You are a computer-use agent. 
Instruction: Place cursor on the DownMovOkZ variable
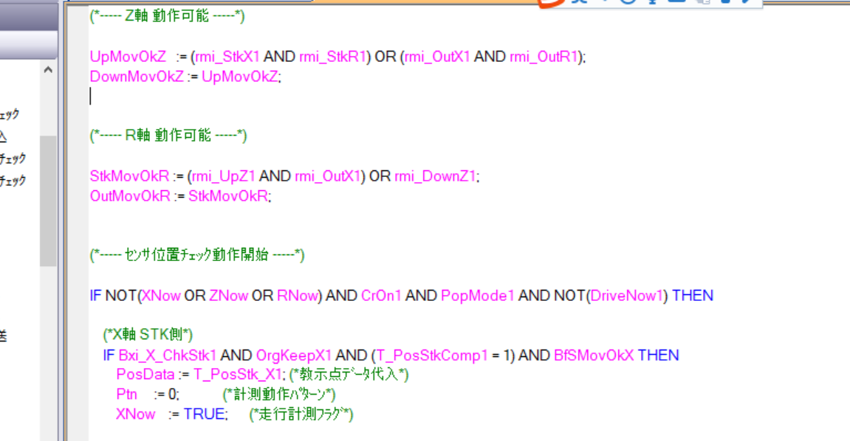click(137, 77)
